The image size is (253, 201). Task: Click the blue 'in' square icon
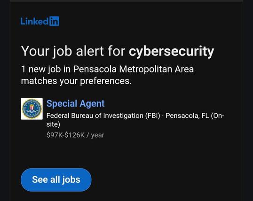click(x=55, y=21)
